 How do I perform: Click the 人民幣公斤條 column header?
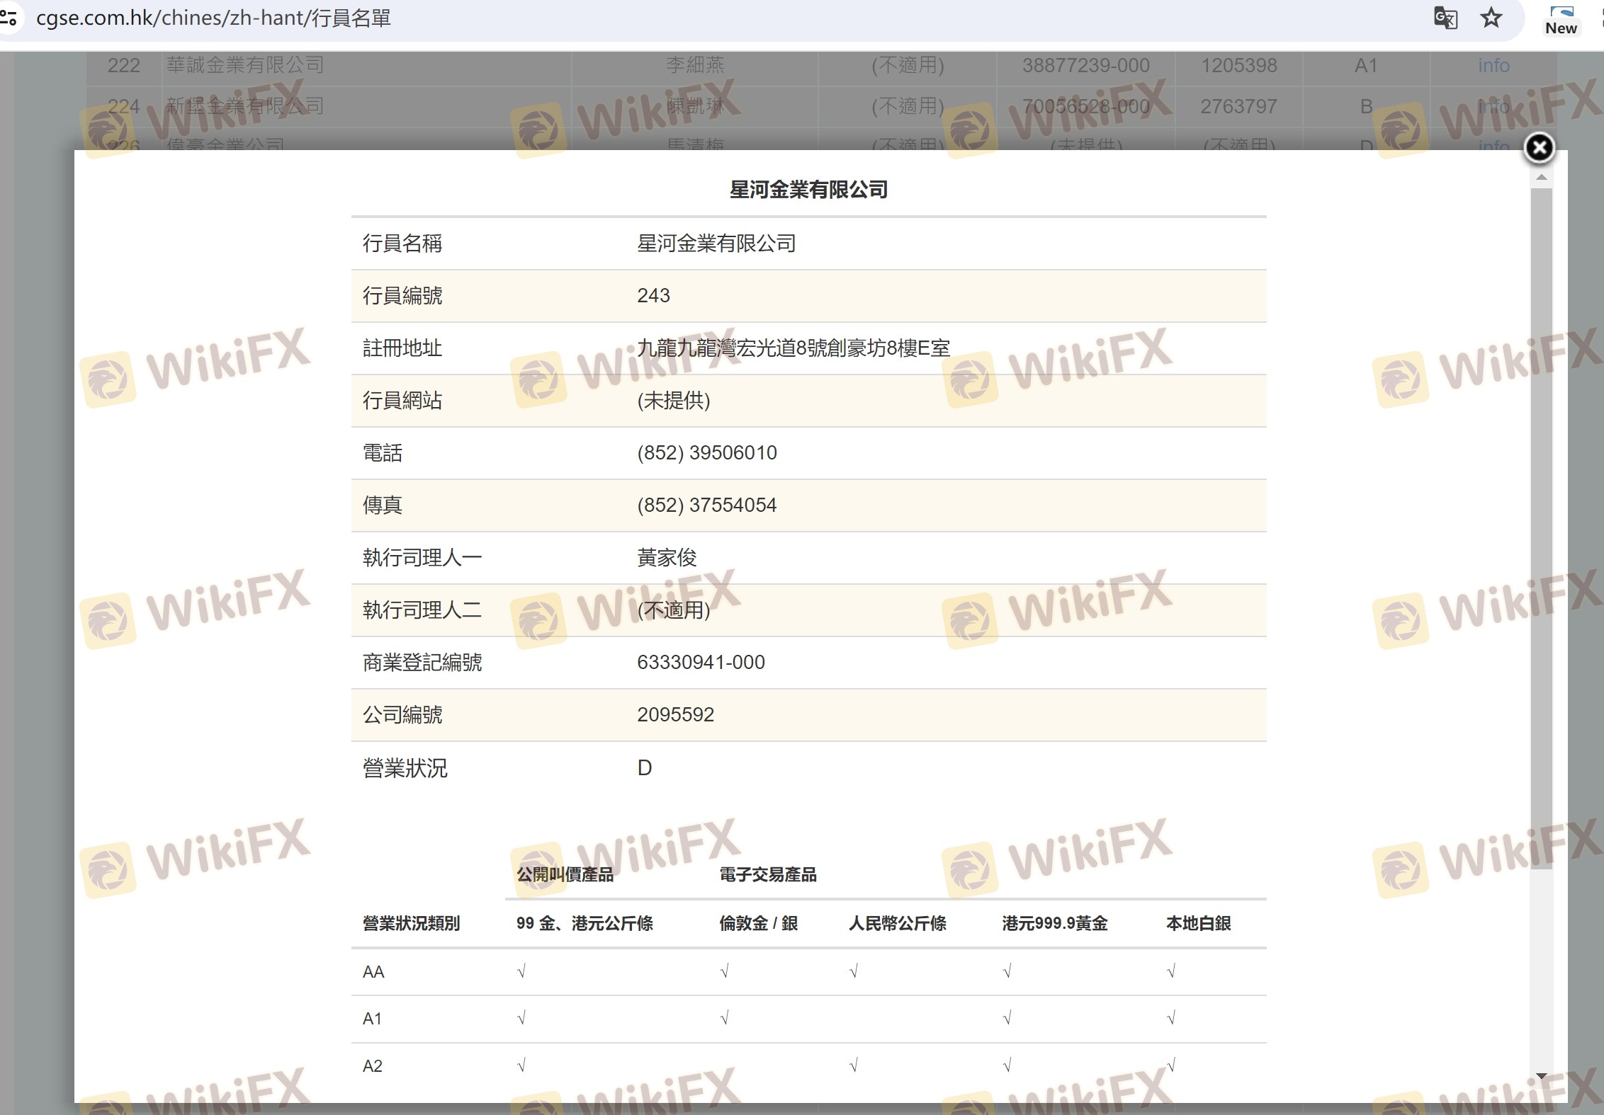click(x=897, y=923)
